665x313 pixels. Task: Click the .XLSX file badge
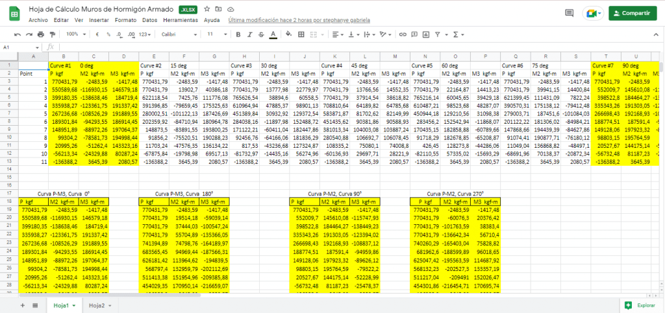click(188, 9)
